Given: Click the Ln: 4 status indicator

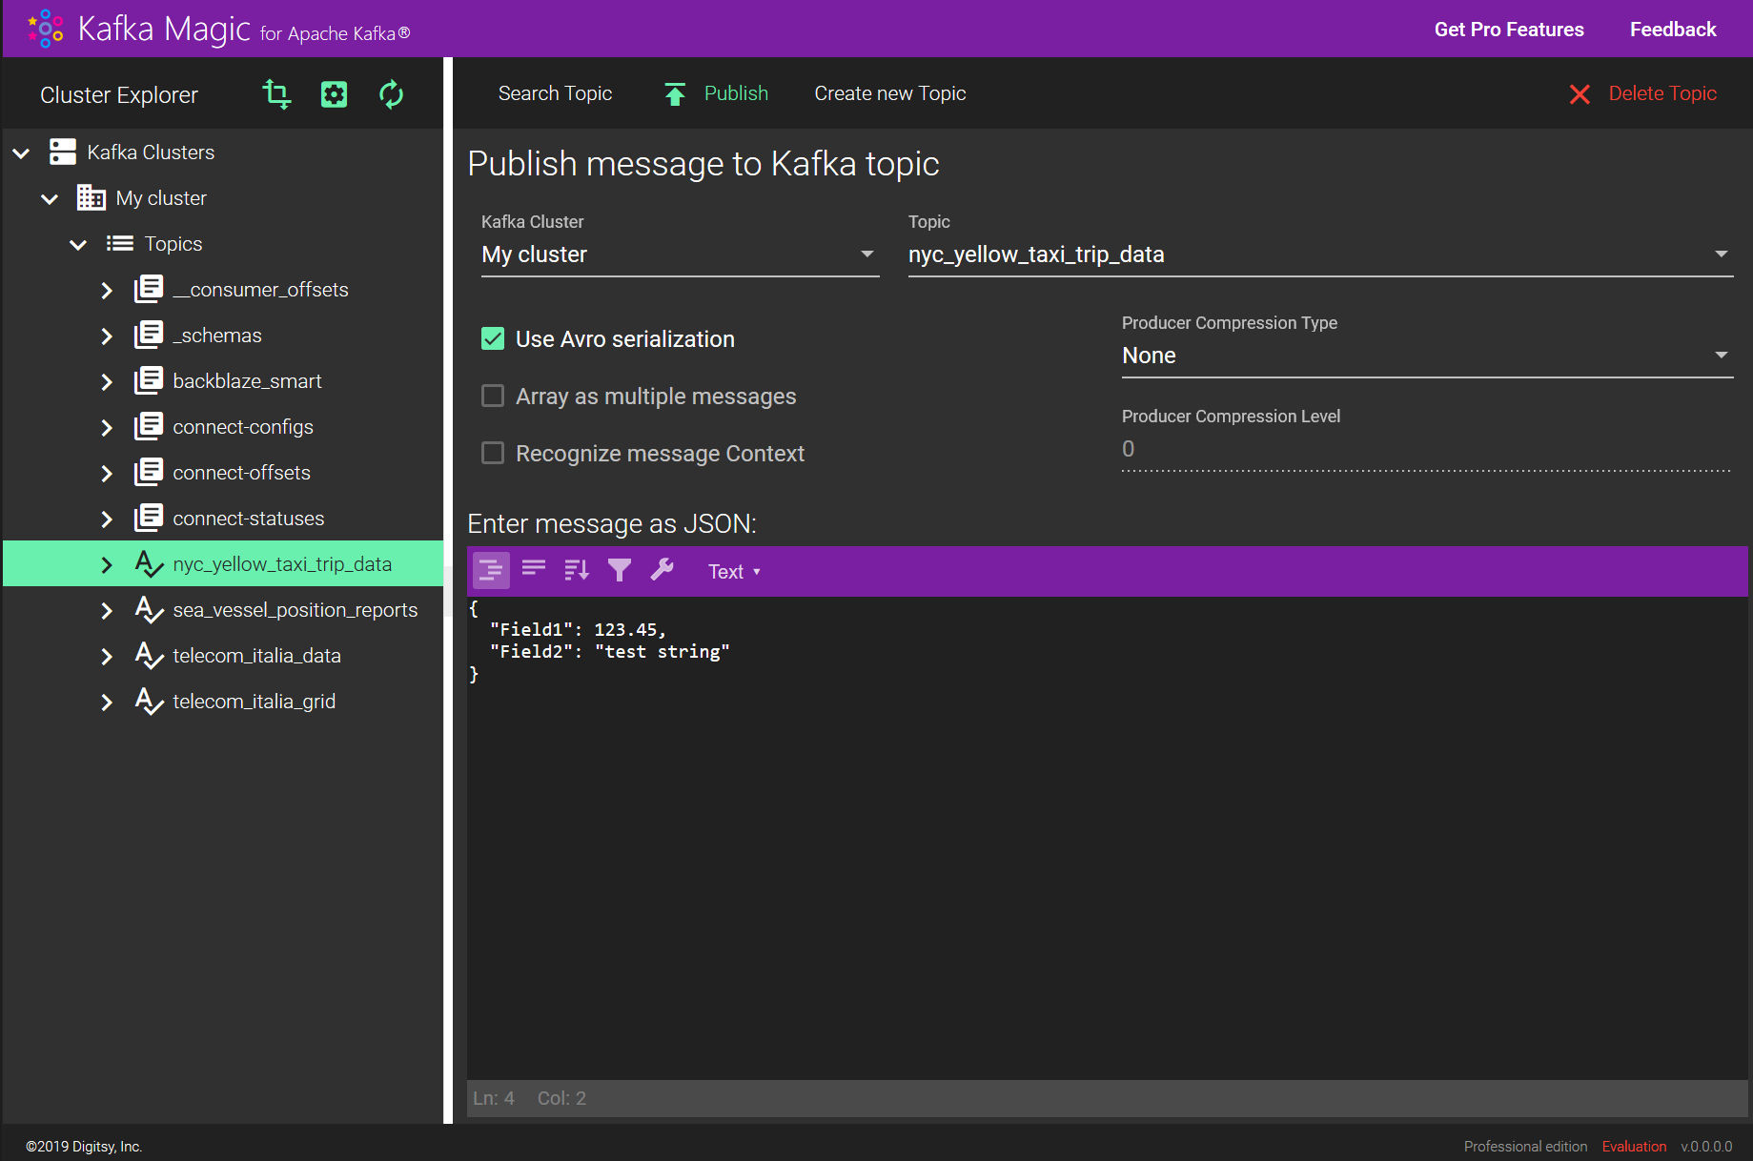Looking at the screenshot, I should click(494, 1098).
